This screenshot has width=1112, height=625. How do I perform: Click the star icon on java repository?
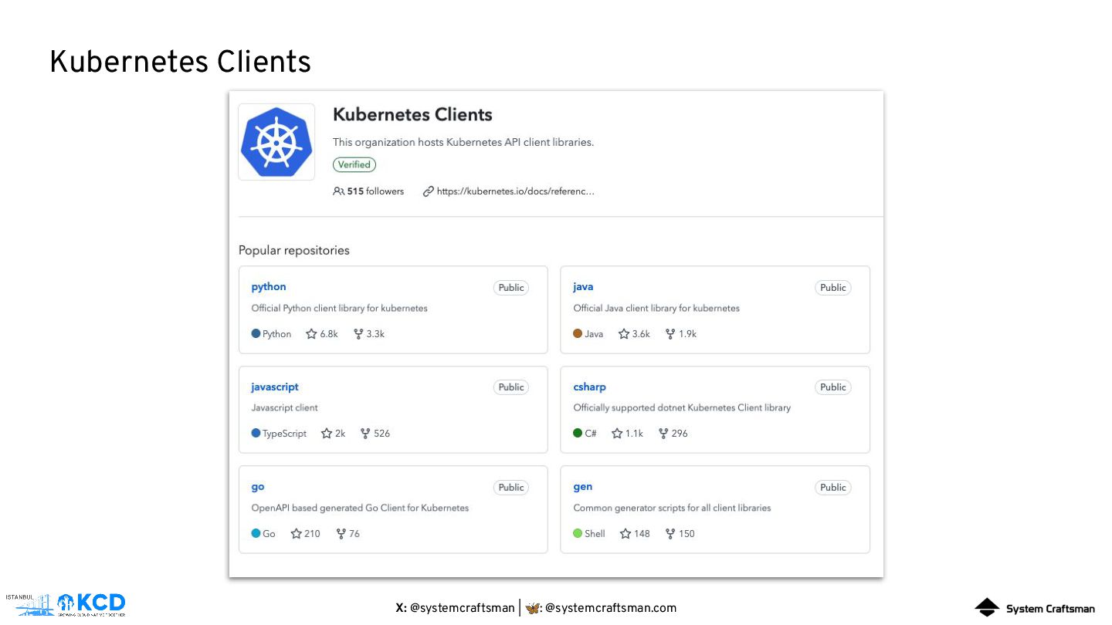tap(624, 334)
